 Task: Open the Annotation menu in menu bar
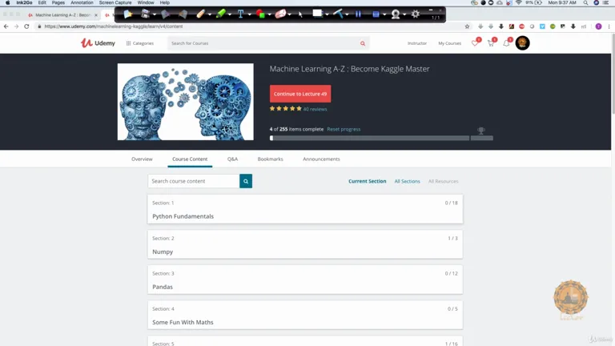82,2
